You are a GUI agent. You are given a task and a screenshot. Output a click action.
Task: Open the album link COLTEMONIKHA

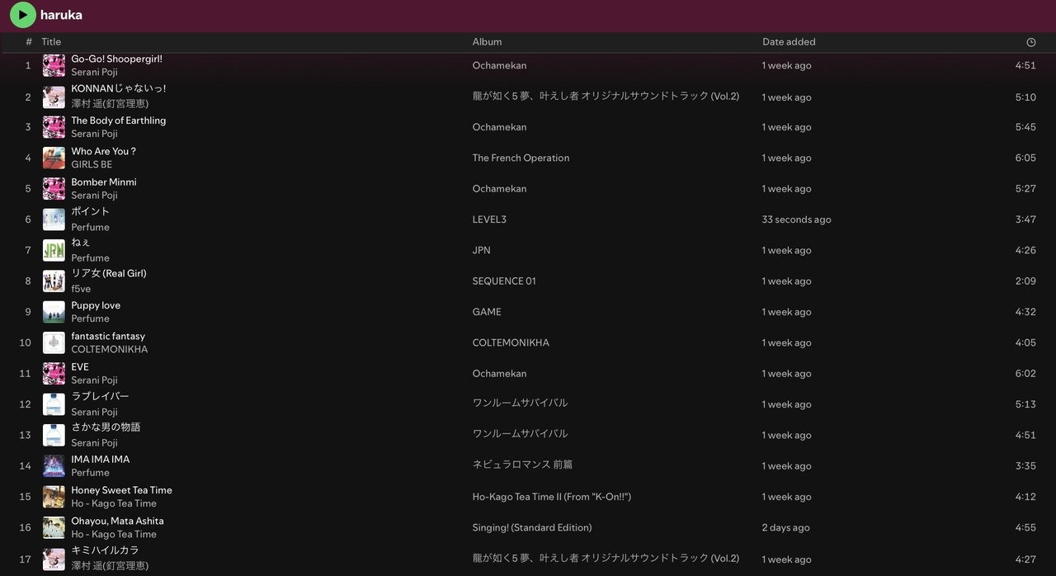(511, 343)
